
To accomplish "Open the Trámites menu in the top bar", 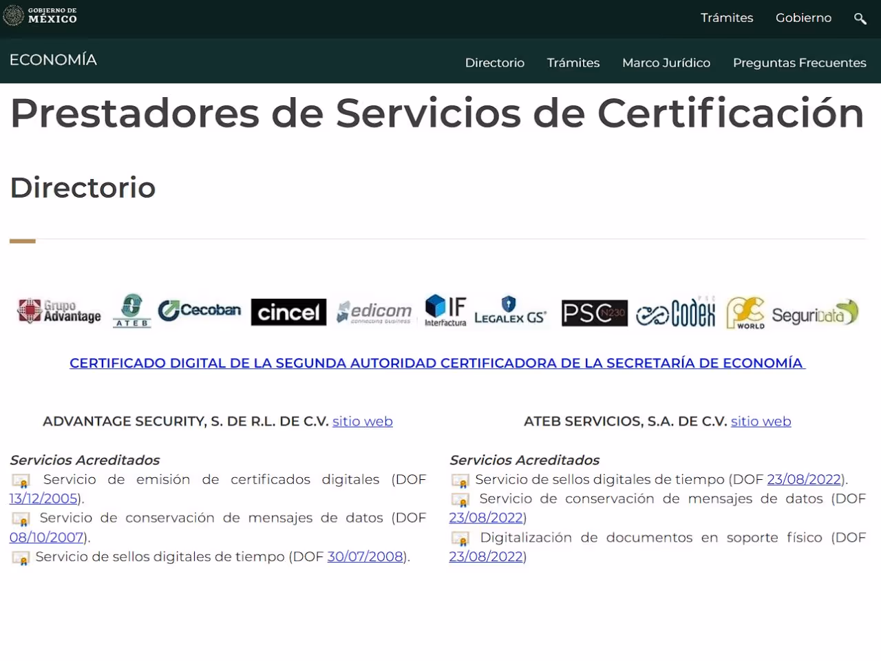I will click(727, 18).
